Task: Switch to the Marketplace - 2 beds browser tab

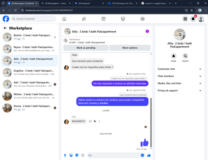Action: 55,3
